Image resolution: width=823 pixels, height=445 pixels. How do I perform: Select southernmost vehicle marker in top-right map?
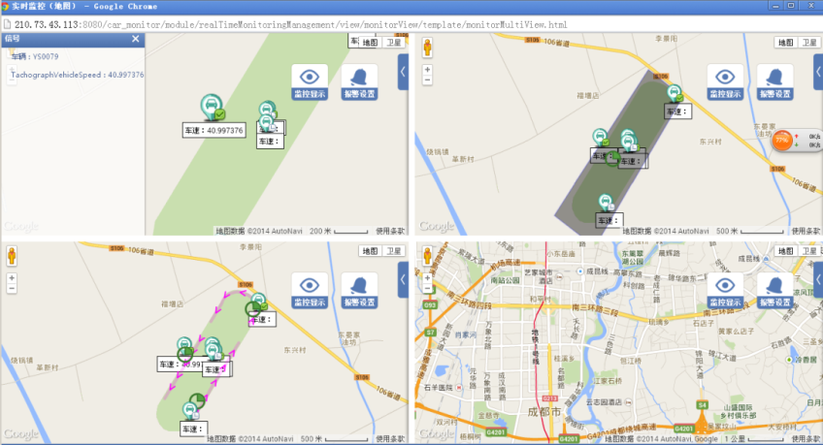point(606,203)
